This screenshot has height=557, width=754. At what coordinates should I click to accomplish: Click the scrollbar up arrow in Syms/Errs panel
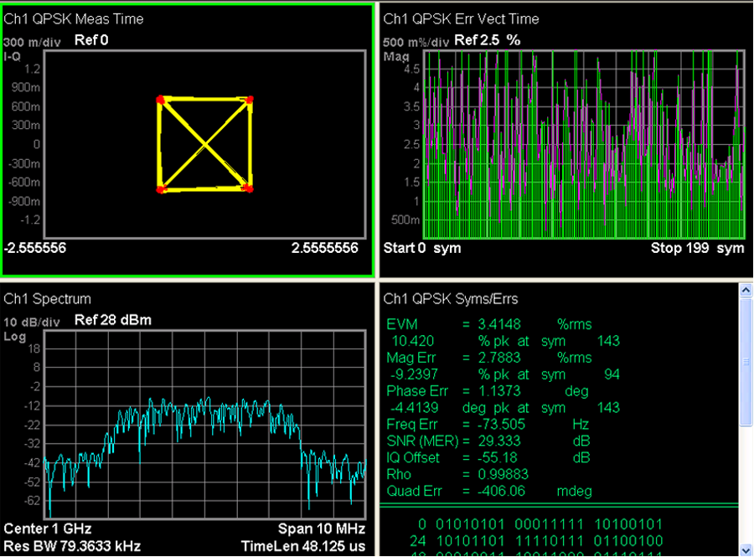tap(746, 290)
